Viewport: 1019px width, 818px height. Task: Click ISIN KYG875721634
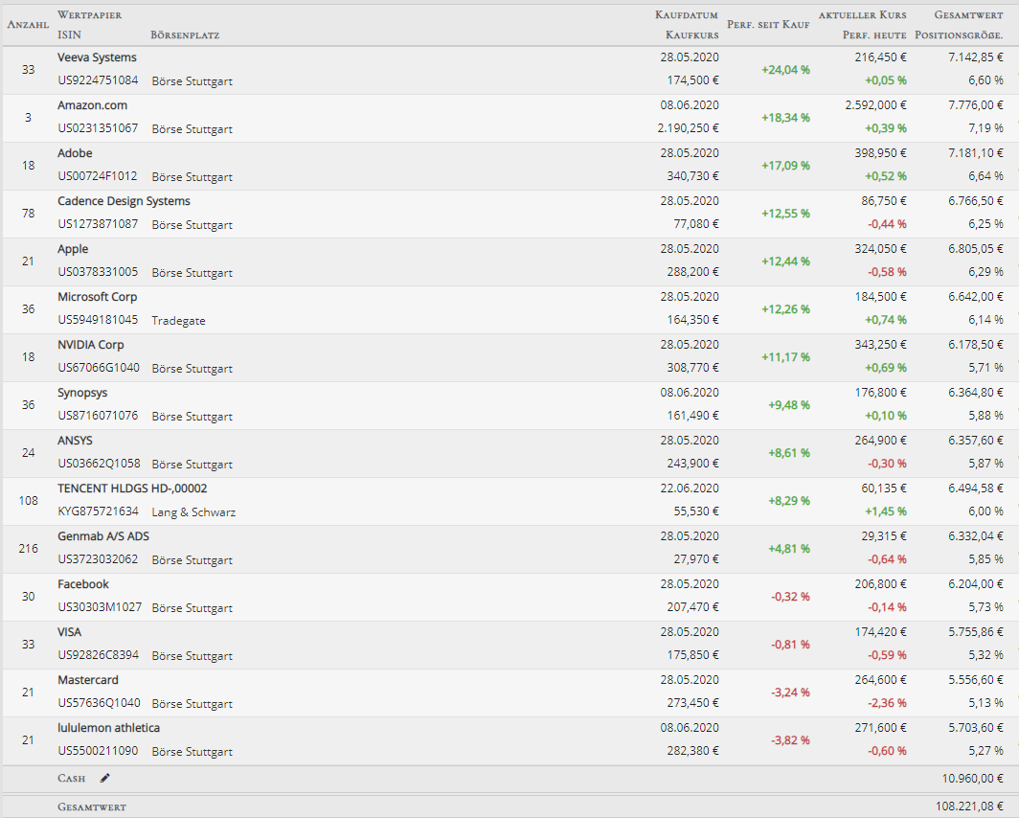tap(98, 511)
